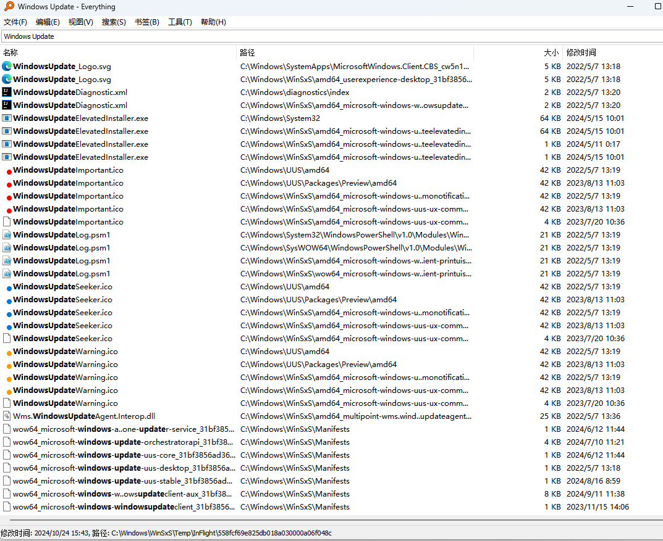The height and width of the screenshot is (541, 663).
Task: Click script icon of WindowsUpdateLog.psm1 in wow64_microsoft path
Action: [x=7, y=273]
